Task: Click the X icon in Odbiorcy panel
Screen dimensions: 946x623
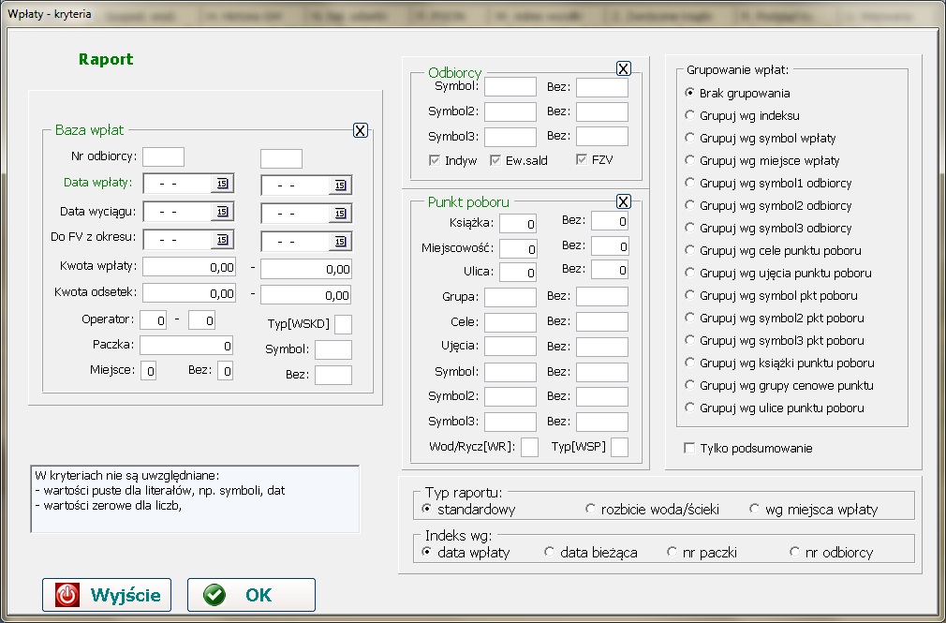Action: pos(624,68)
